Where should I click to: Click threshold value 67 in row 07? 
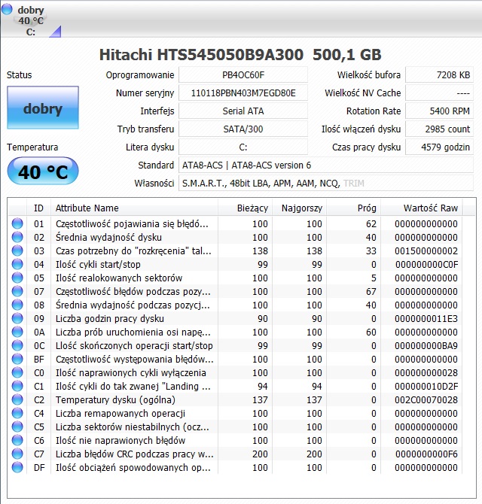coord(371,292)
